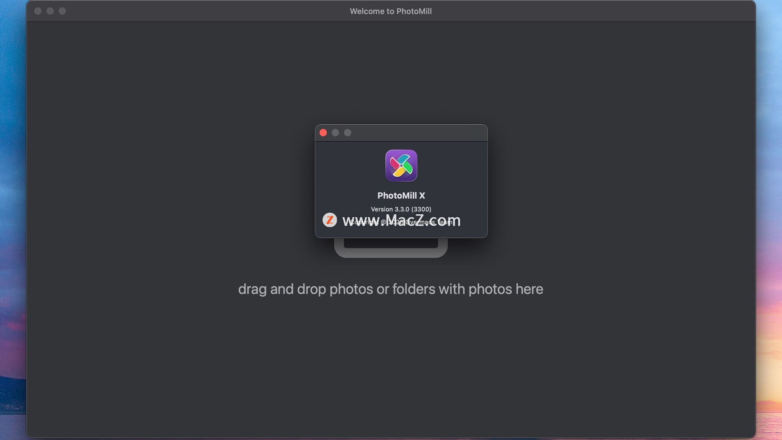Click the orange Z watermark logo
The width and height of the screenshot is (782, 440).
[x=329, y=220]
